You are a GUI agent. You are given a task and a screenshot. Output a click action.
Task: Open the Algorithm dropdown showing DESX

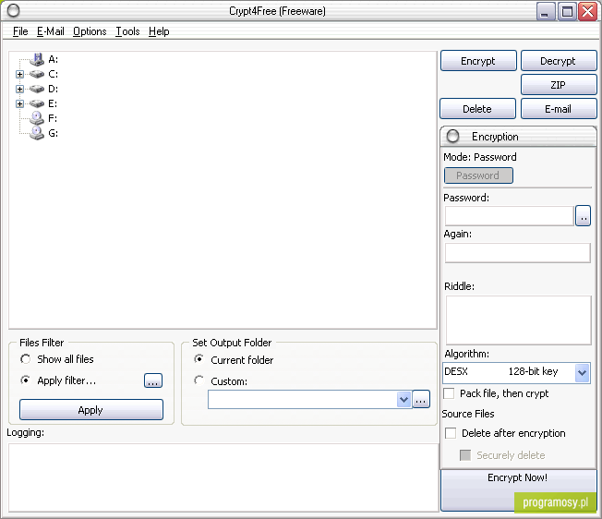coord(582,372)
